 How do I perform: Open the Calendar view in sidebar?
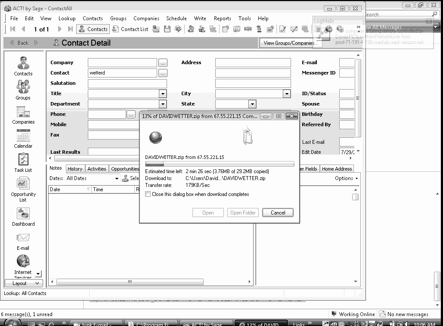click(23, 139)
